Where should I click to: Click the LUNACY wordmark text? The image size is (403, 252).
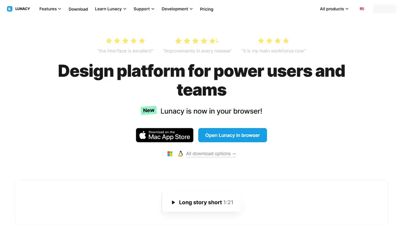23,9
